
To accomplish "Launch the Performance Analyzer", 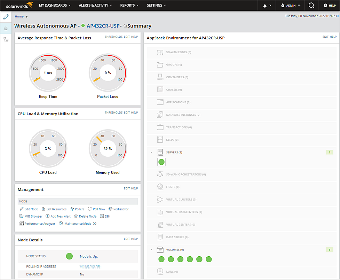I will pos(21,223).
